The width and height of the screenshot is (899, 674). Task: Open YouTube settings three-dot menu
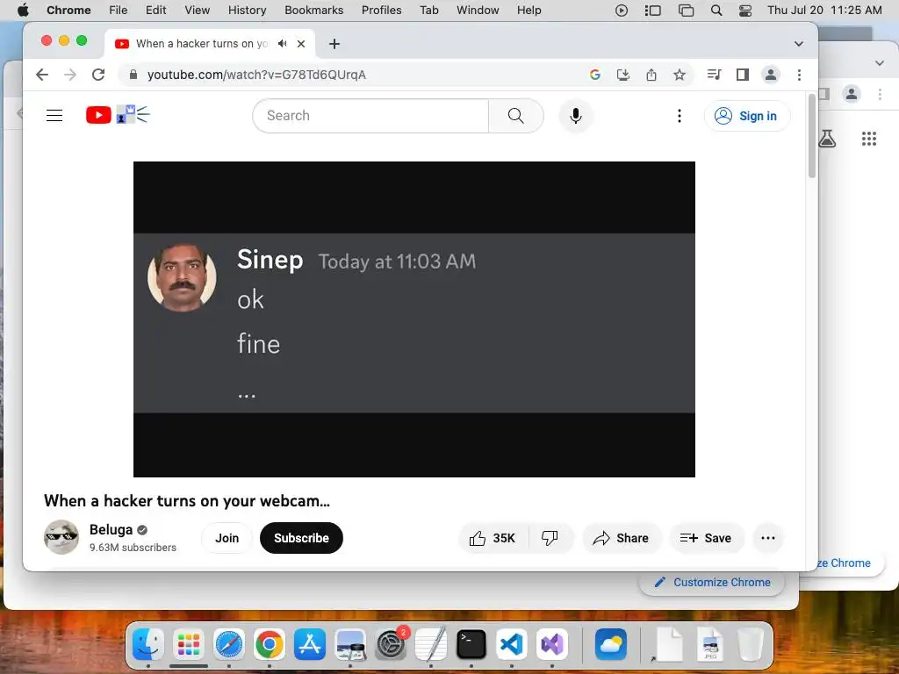click(x=680, y=116)
